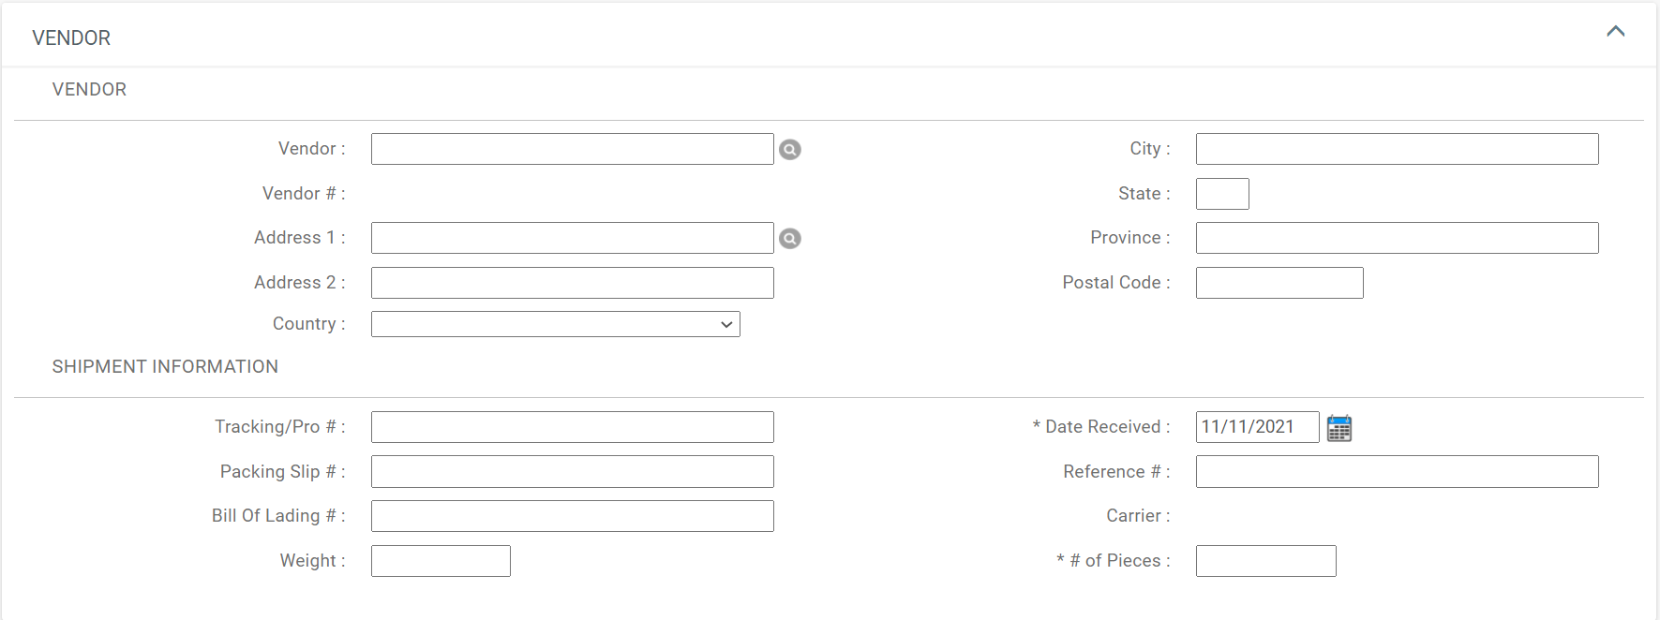Image resolution: width=1660 pixels, height=620 pixels.
Task: Click the Tracking/Pro # field
Action: [x=572, y=427]
